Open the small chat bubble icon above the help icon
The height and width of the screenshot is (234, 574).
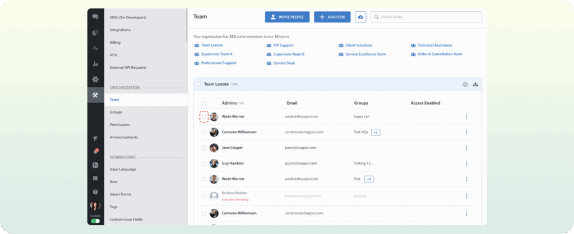[95, 179]
